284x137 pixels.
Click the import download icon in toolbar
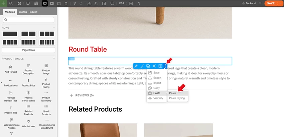pyautogui.click(x=89, y=3)
